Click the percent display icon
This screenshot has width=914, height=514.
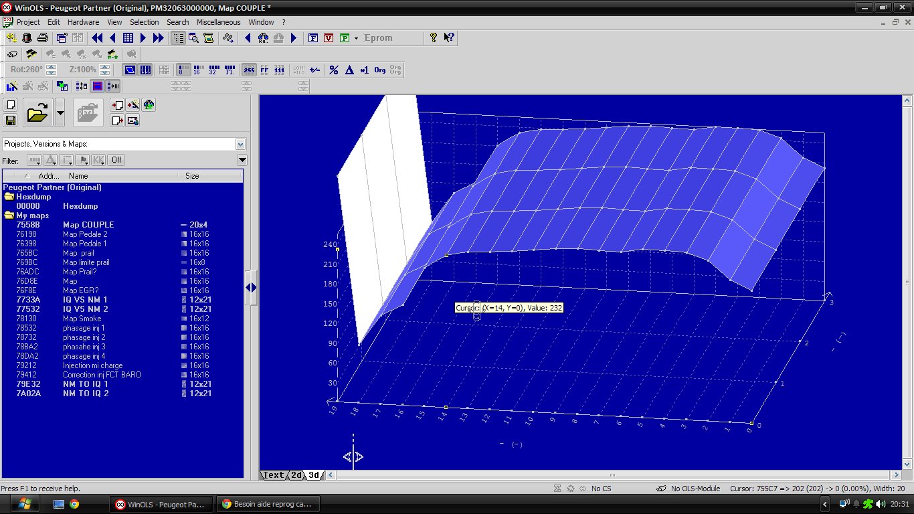(333, 70)
